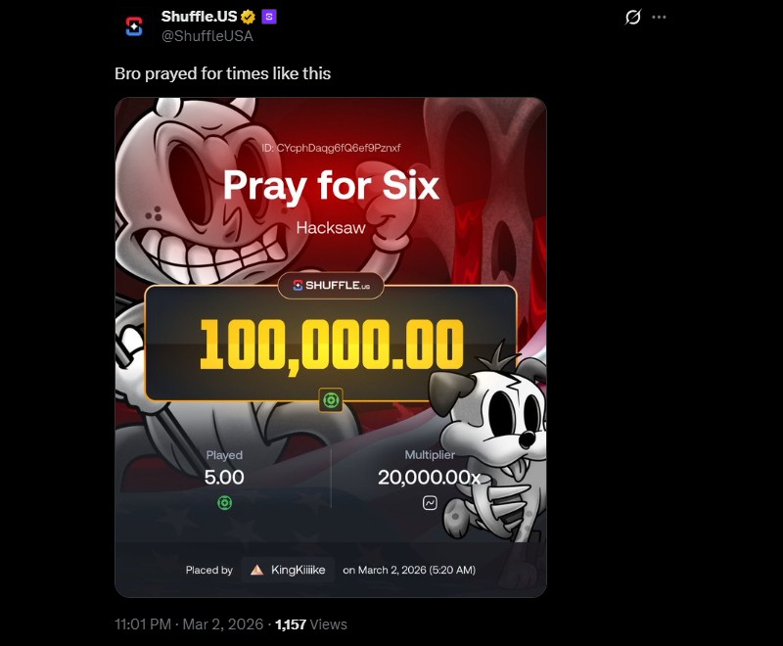Open the @ShuffleUSA handle link

[x=207, y=36]
